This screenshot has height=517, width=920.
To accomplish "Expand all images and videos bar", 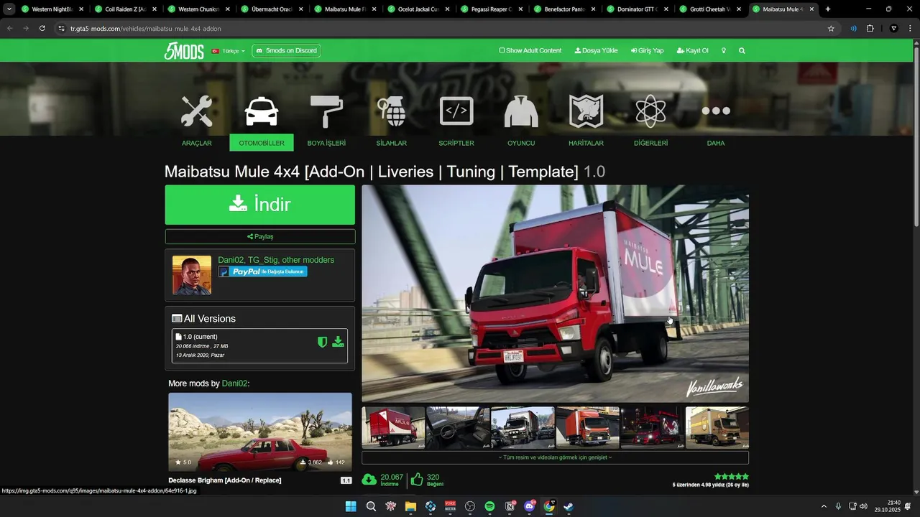I will [555, 457].
